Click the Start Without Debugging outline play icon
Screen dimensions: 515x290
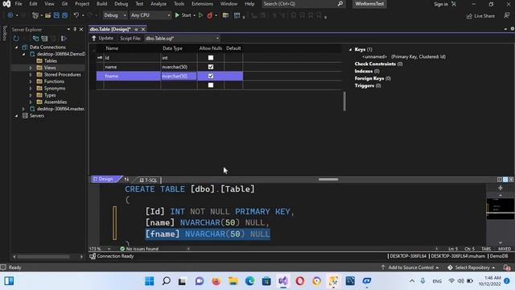[x=200, y=15]
